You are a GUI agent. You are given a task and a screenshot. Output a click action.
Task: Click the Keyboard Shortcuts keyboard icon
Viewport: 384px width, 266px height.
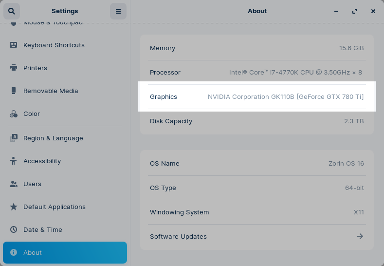14,45
